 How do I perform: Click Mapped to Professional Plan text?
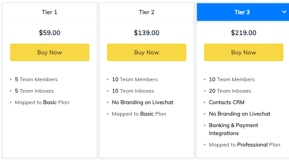click(245, 145)
